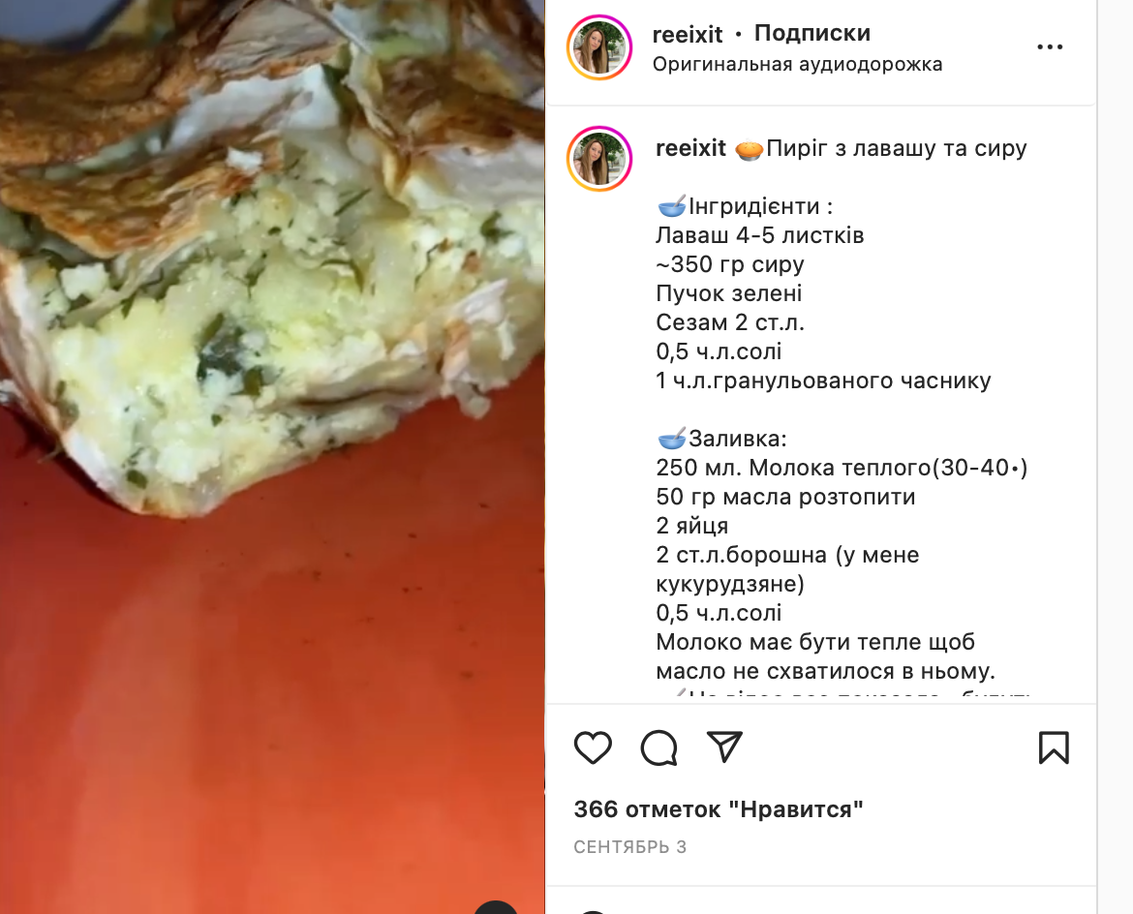Click bowl emoji next to Заливка
The height and width of the screenshot is (914, 1133).
point(671,439)
